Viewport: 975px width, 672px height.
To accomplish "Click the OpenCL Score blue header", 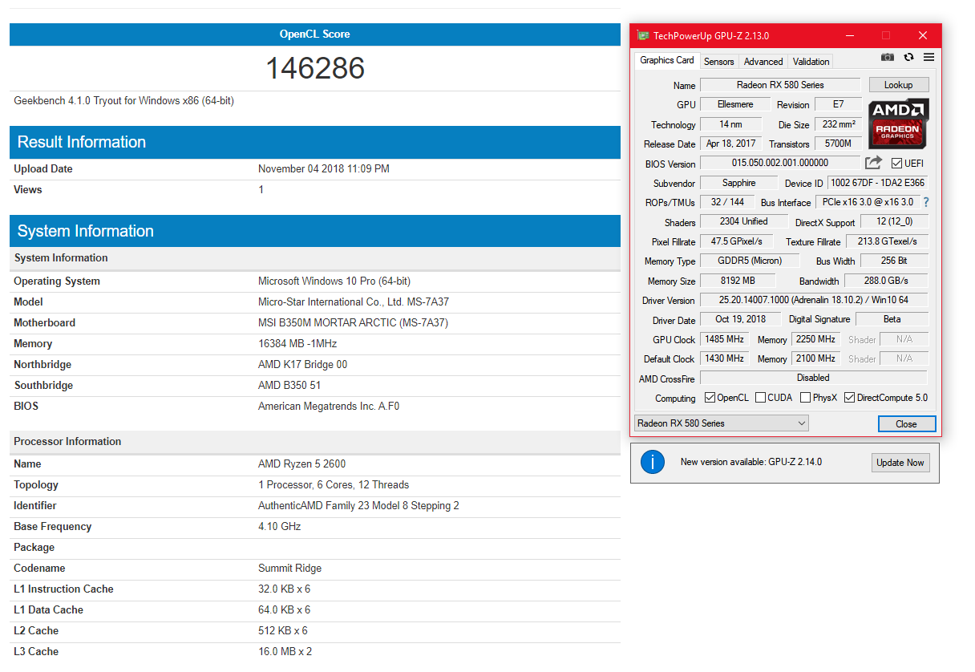I will click(x=315, y=34).
